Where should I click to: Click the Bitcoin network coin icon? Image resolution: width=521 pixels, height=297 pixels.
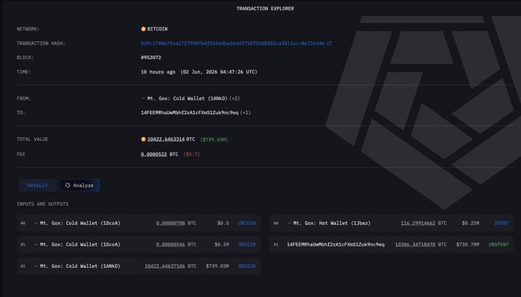(143, 29)
